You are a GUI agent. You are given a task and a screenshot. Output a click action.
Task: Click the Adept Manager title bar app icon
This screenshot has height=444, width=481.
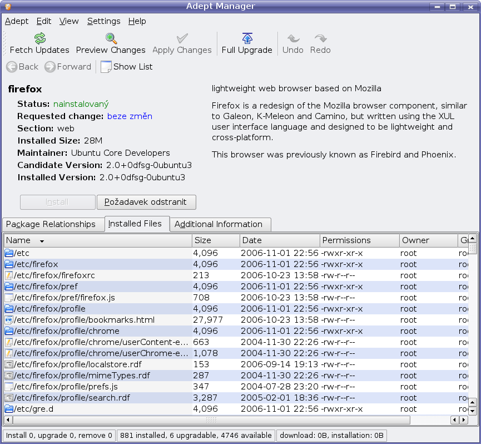coord(8,7)
